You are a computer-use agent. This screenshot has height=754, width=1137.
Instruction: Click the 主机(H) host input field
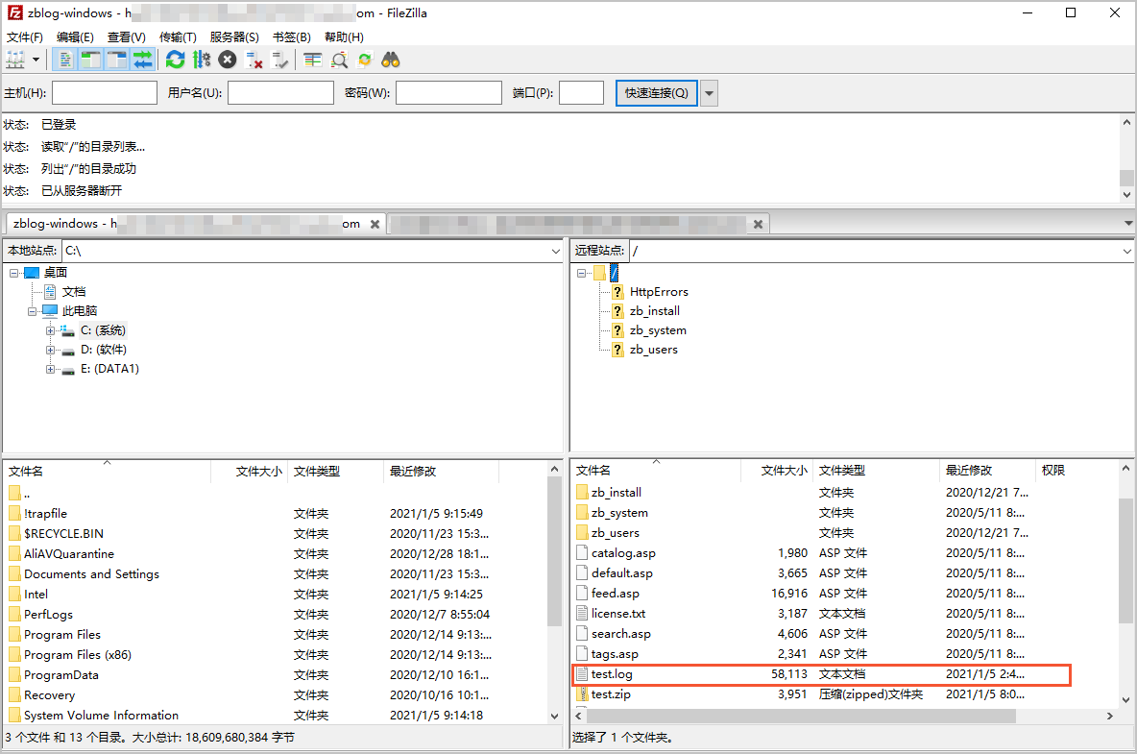pyautogui.click(x=105, y=93)
